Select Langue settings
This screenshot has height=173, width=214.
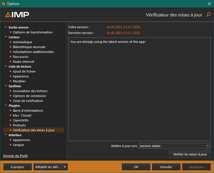(x=18, y=145)
